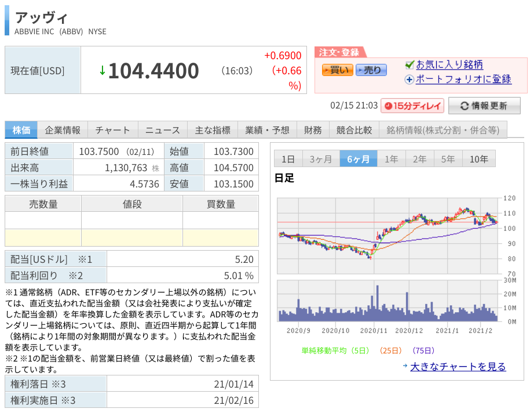530x412 pixels.
Task: Open the お気に入り銘柄 favorites link
Action: tap(449, 64)
